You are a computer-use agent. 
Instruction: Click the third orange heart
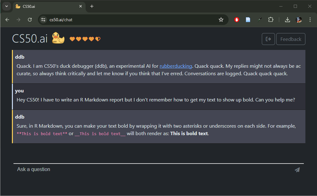point(85,39)
